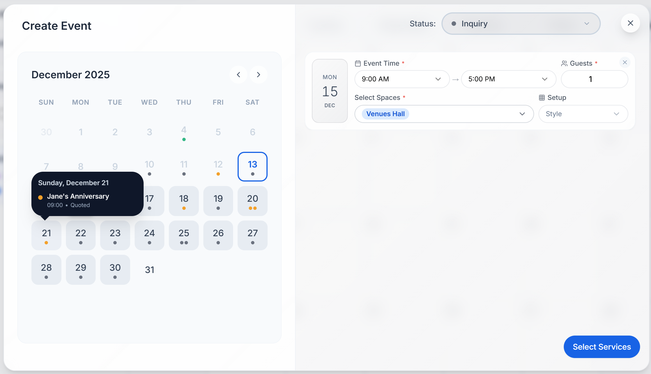Click the 5:00 PM end time selector
651x374 pixels.
[509, 79]
